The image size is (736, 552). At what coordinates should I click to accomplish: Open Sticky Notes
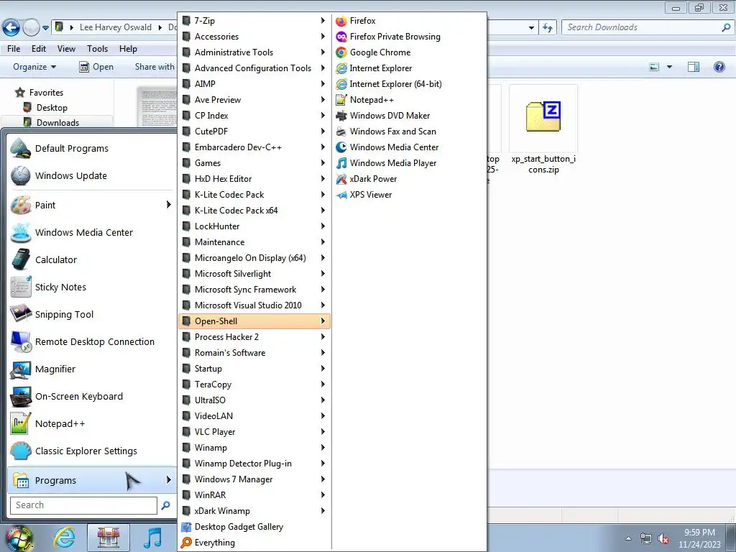(91, 287)
